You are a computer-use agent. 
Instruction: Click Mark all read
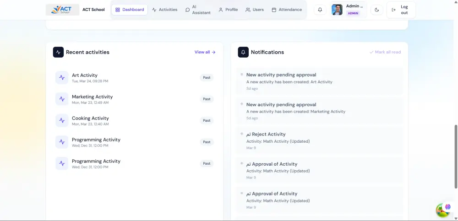coord(385,52)
